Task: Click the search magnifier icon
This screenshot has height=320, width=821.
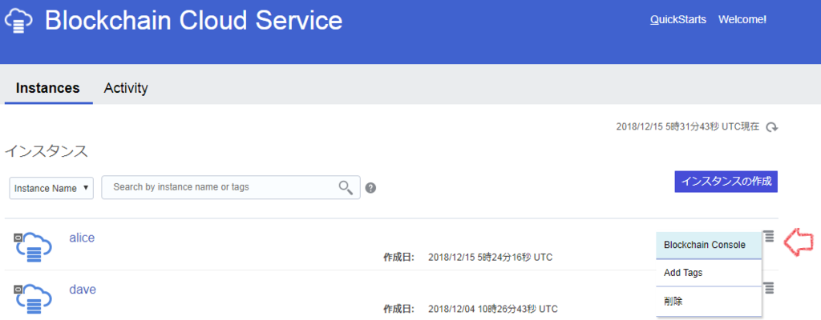Action: [x=346, y=188]
